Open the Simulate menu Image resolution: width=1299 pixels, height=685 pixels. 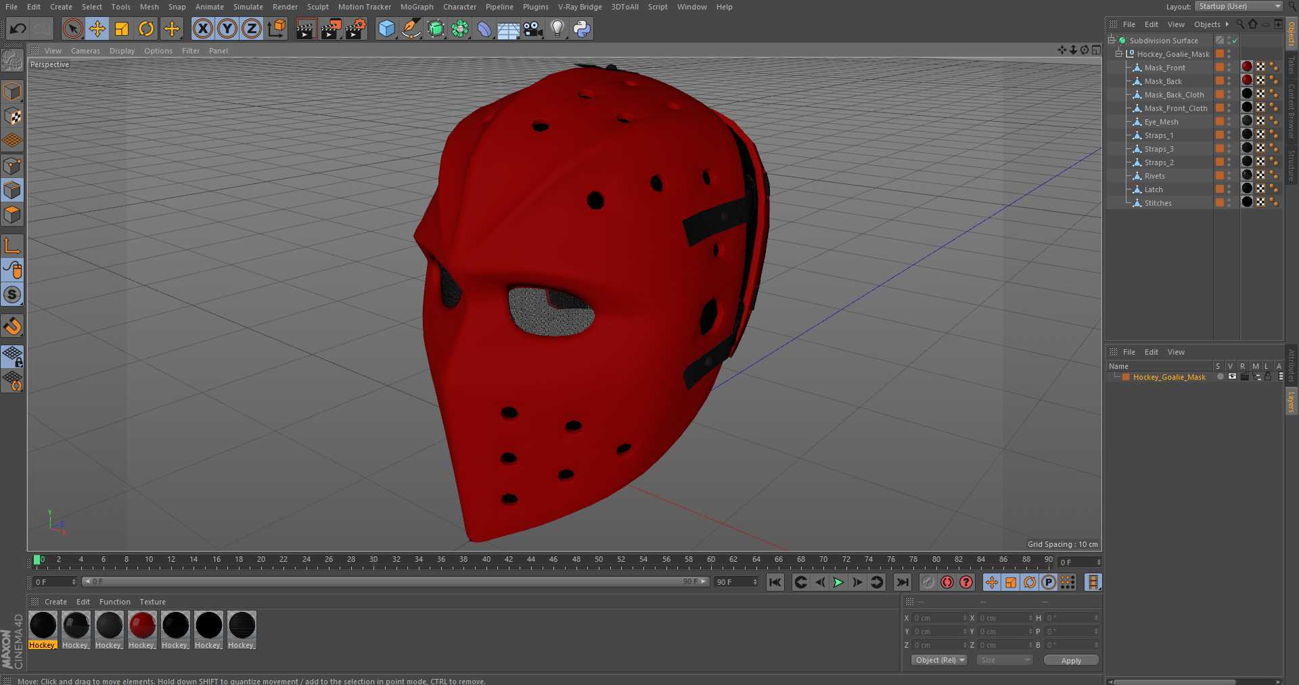point(248,7)
